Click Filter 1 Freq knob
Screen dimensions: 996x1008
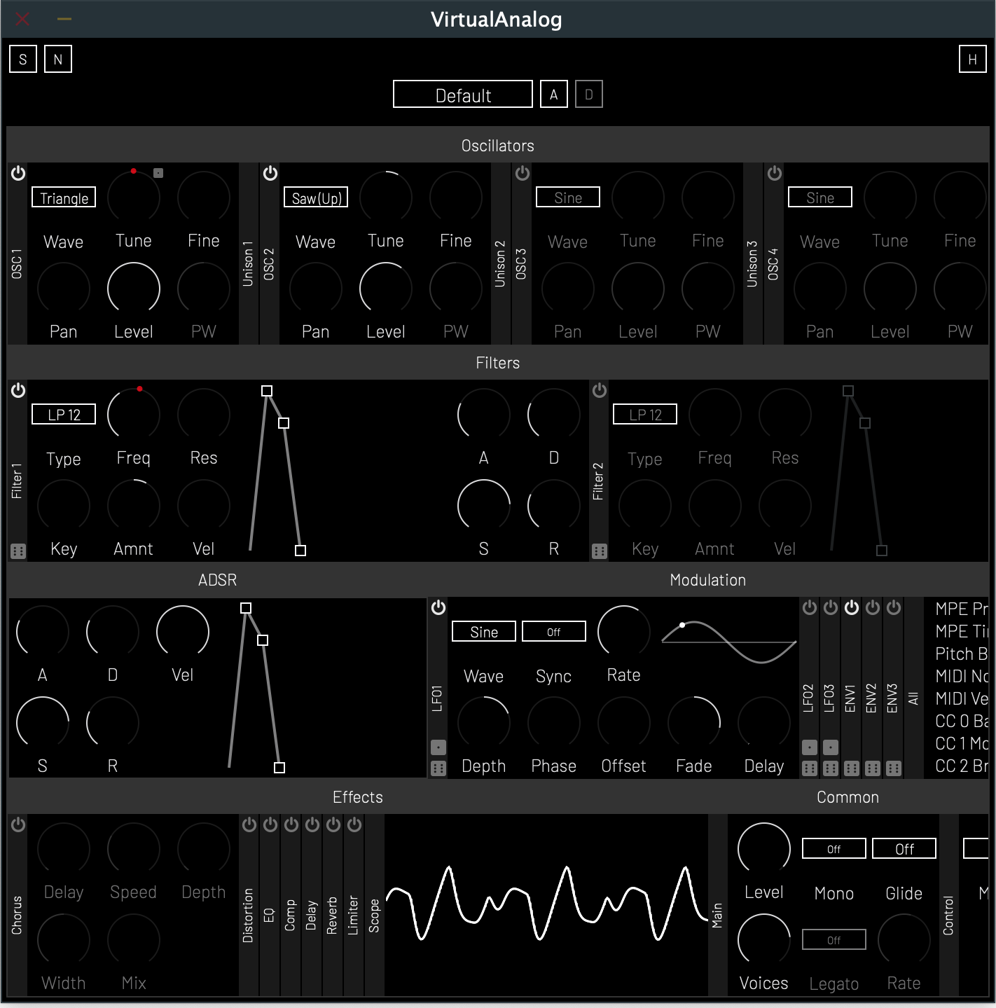[134, 414]
